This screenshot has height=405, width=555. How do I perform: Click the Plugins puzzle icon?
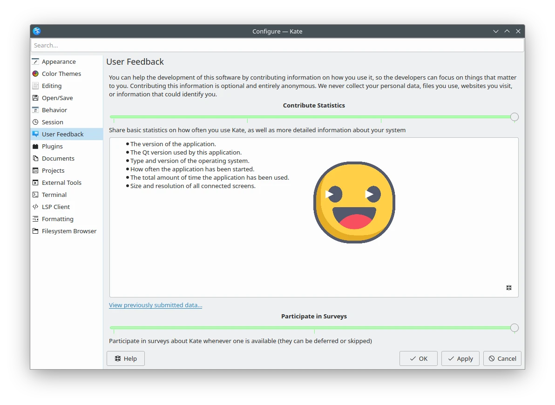pyautogui.click(x=35, y=146)
